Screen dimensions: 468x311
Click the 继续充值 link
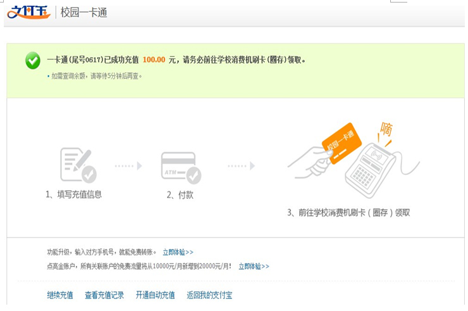[60, 295]
